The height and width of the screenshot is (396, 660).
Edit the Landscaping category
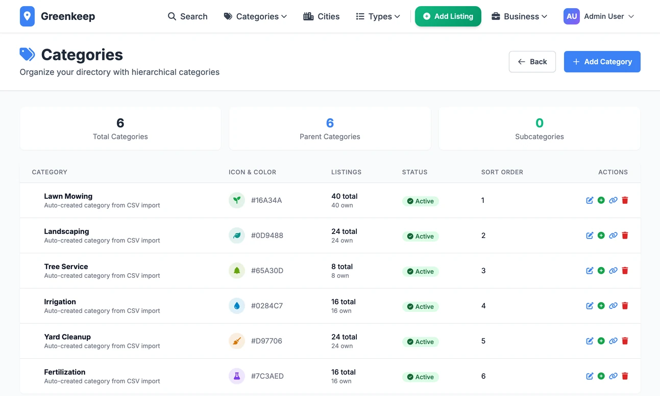[x=590, y=235]
